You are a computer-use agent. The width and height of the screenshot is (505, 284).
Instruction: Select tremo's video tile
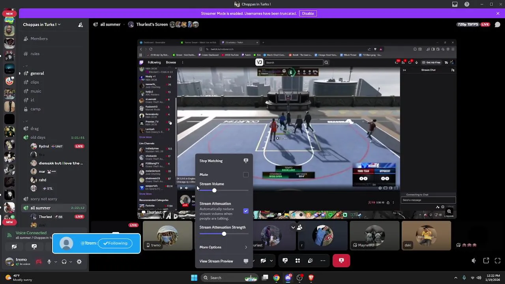coord(168,235)
